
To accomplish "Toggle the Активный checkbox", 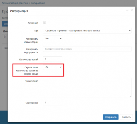I will [45, 23].
